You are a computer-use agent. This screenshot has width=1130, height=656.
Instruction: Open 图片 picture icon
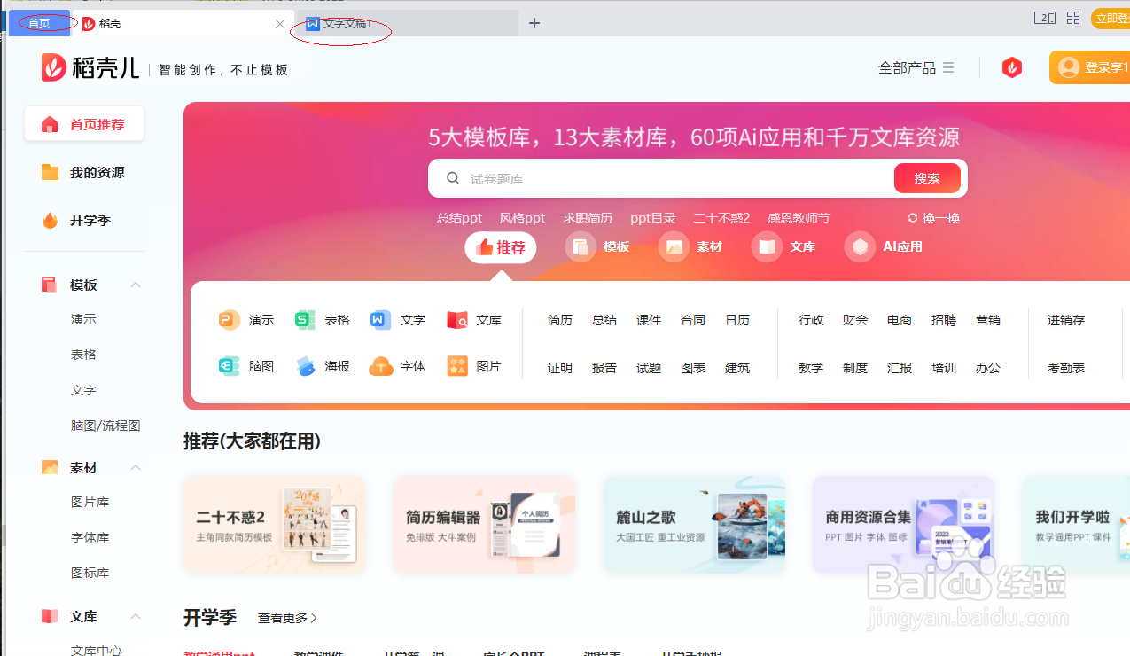[457, 366]
